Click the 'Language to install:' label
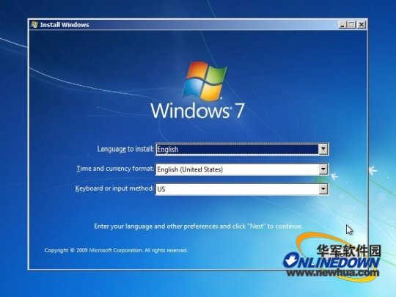This screenshot has height=297, width=396. coord(125,149)
